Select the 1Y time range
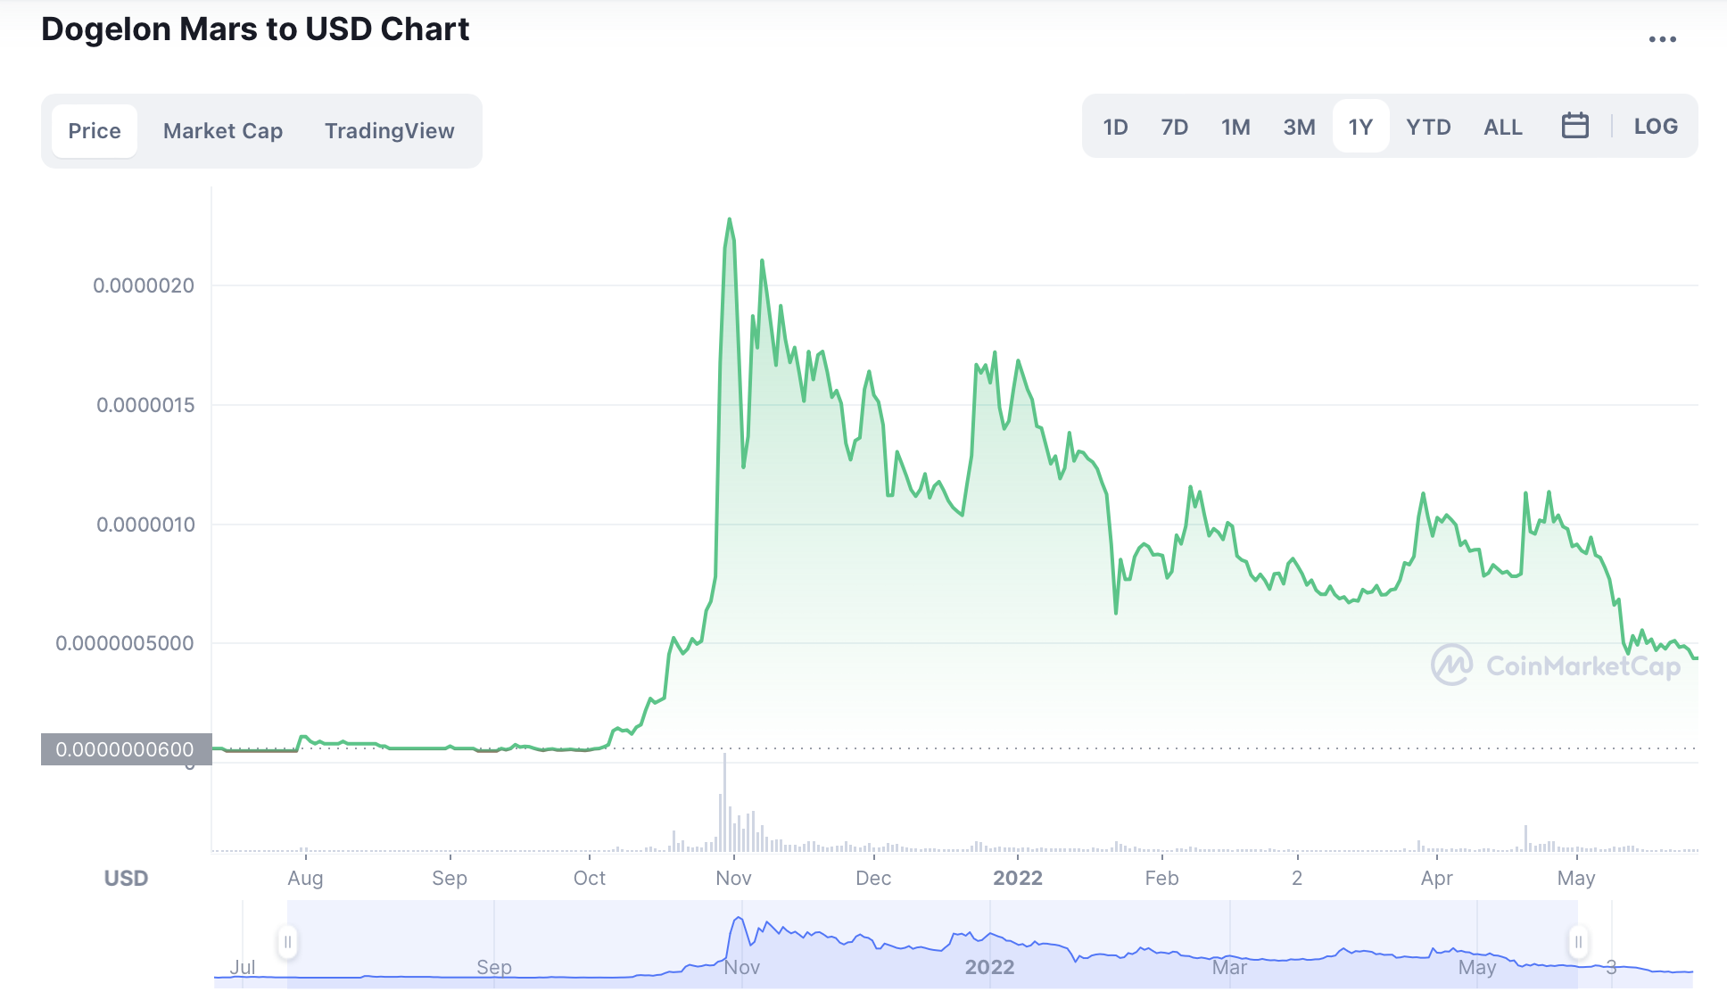Image resolution: width=1727 pixels, height=1008 pixels. (x=1360, y=127)
